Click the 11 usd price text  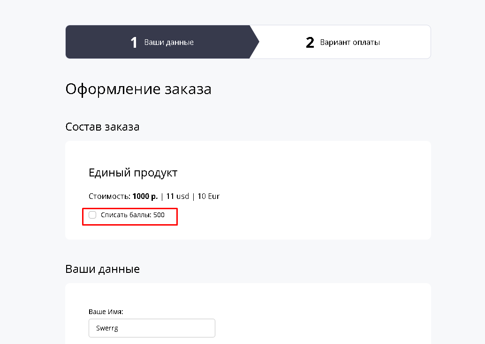[178, 196]
